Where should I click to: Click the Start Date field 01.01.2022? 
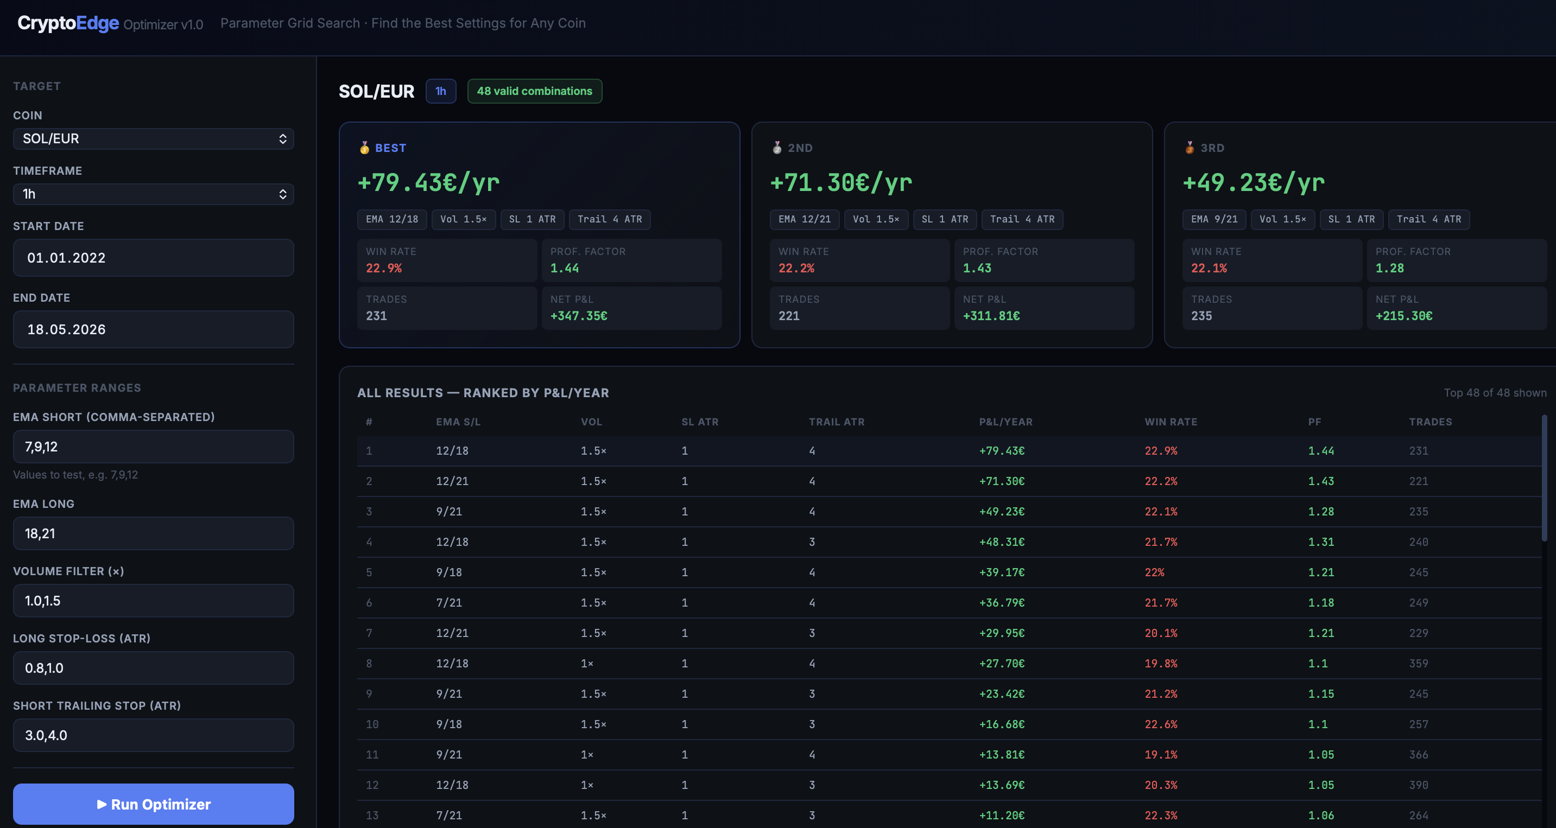[154, 258]
